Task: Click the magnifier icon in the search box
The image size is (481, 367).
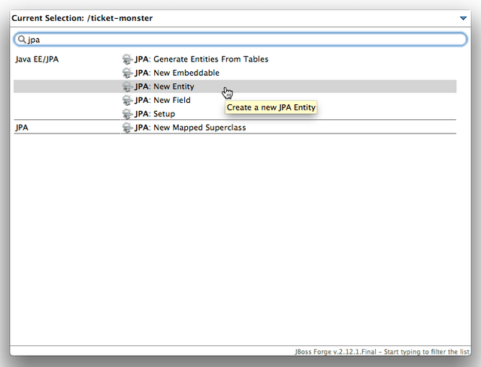Action: point(22,40)
